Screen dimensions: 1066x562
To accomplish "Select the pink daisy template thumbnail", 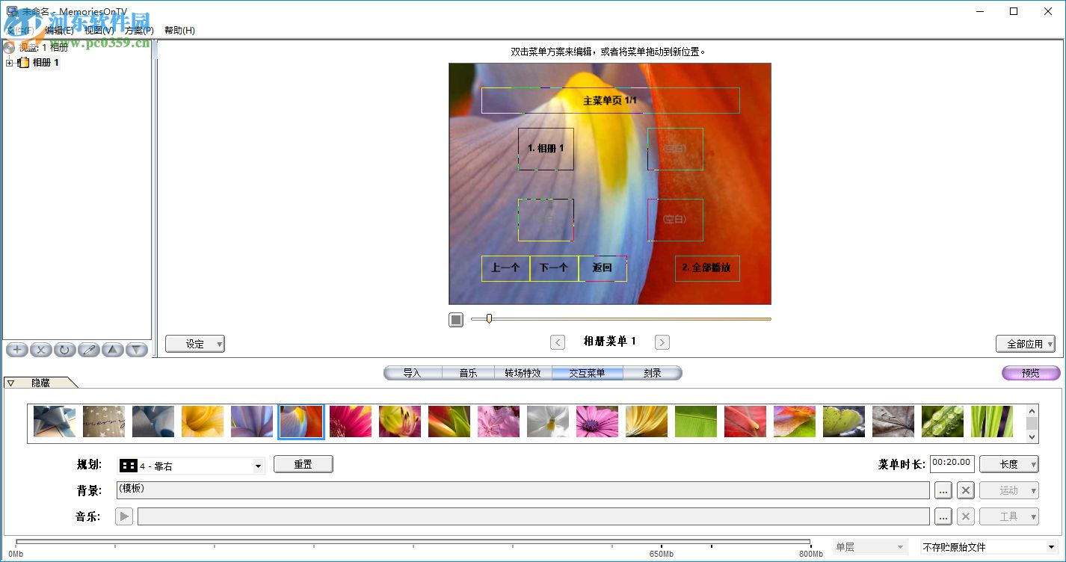I will click(597, 421).
